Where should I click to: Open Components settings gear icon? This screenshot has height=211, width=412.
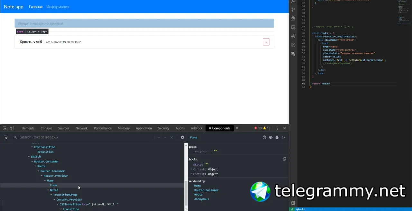pyautogui.click(x=183, y=137)
